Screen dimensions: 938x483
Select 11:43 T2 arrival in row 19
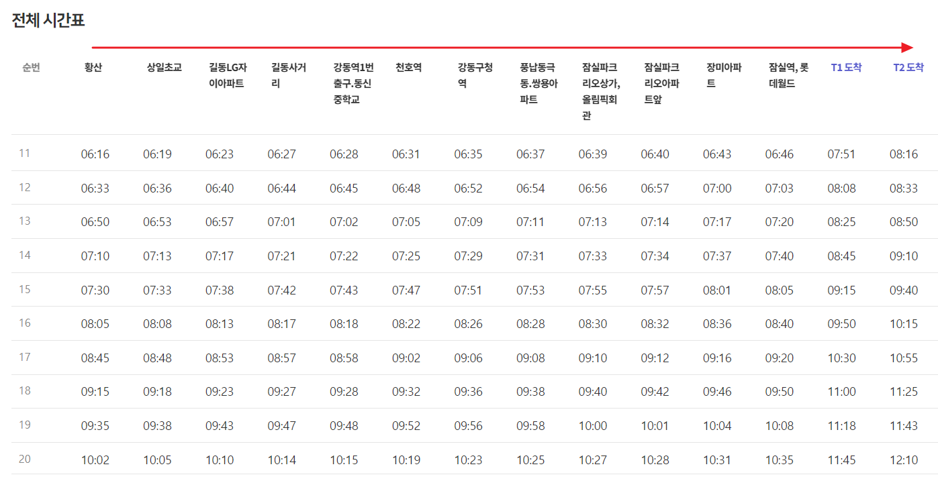coord(904,426)
